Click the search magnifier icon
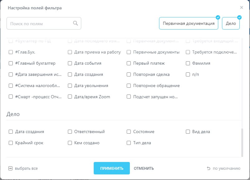Image resolution: width=250 pixels, height=180 pixels. click(75, 23)
